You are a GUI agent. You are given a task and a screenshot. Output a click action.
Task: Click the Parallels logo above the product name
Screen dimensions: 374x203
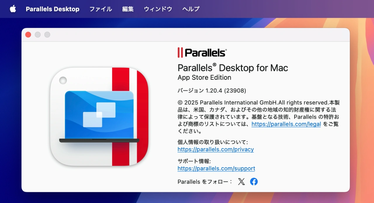click(x=202, y=52)
